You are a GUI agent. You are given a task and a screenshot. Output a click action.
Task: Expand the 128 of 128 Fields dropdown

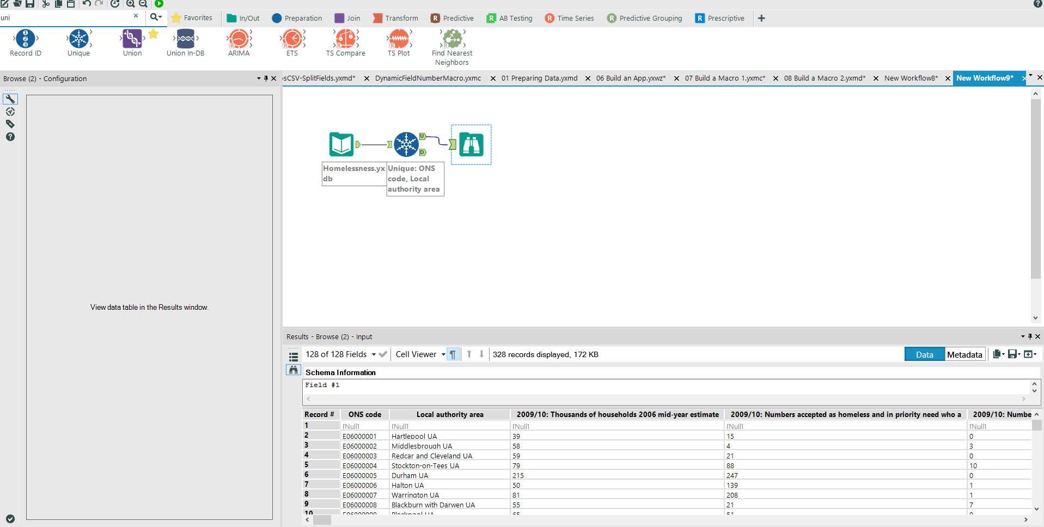click(x=374, y=354)
